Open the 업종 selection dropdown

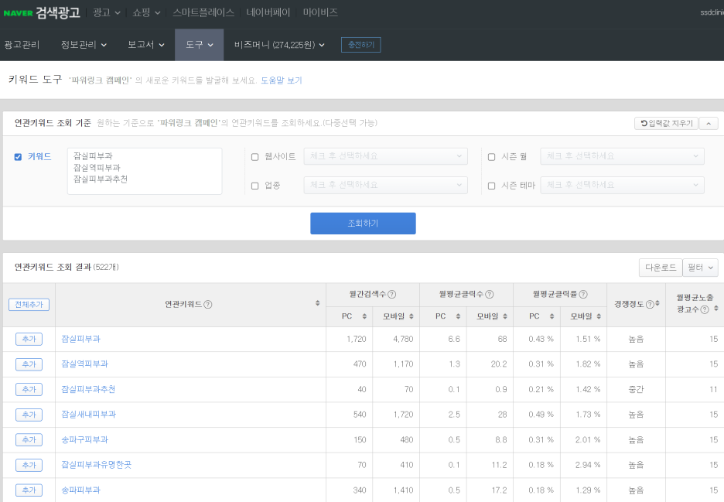pyautogui.click(x=385, y=186)
